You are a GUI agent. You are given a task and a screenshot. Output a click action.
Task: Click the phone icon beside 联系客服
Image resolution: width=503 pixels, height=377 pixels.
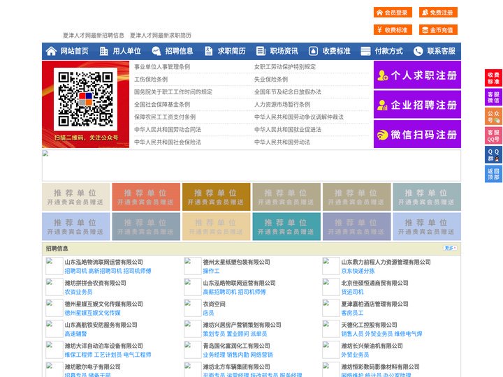418,51
